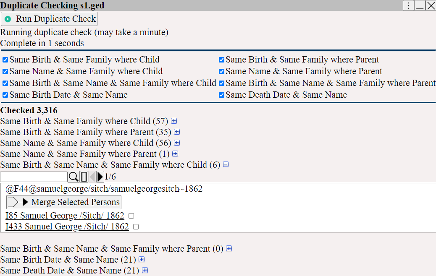The image size is (436, 276).
Task: Click the @F44@samuelgeorge/sitch match key text
Action: (104, 189)
